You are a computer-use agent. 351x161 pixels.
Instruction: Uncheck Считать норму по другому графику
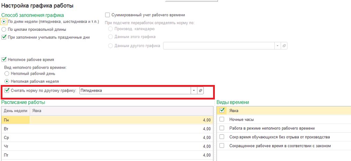[7, 91]
